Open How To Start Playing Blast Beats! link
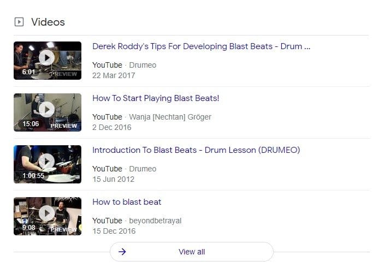384x273 pixels. click(x=156, y=98)
